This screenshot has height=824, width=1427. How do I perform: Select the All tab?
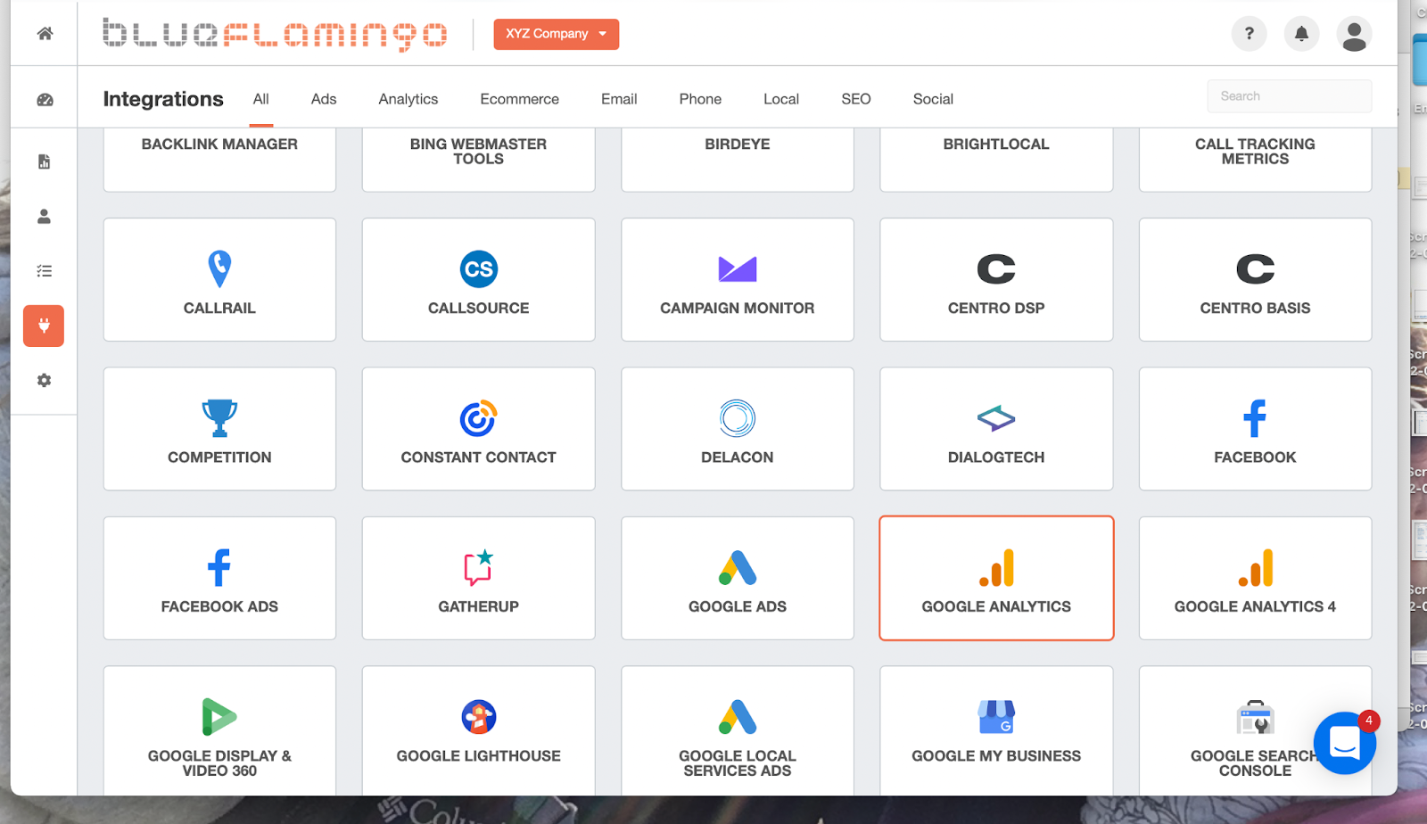(x=261, y=99)
